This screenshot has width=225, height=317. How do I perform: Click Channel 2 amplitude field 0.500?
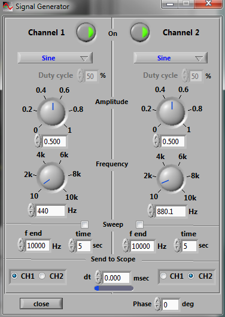pos(172,141)
